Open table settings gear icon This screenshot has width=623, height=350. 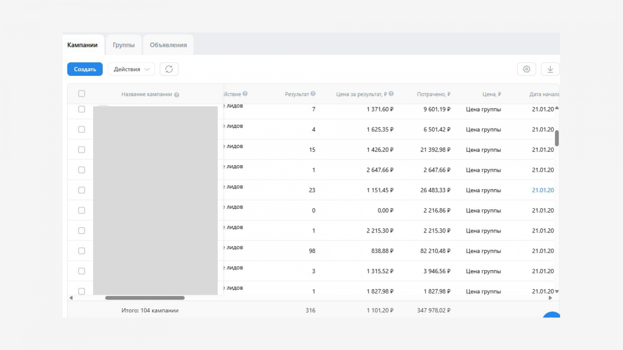tap(526, 69)
